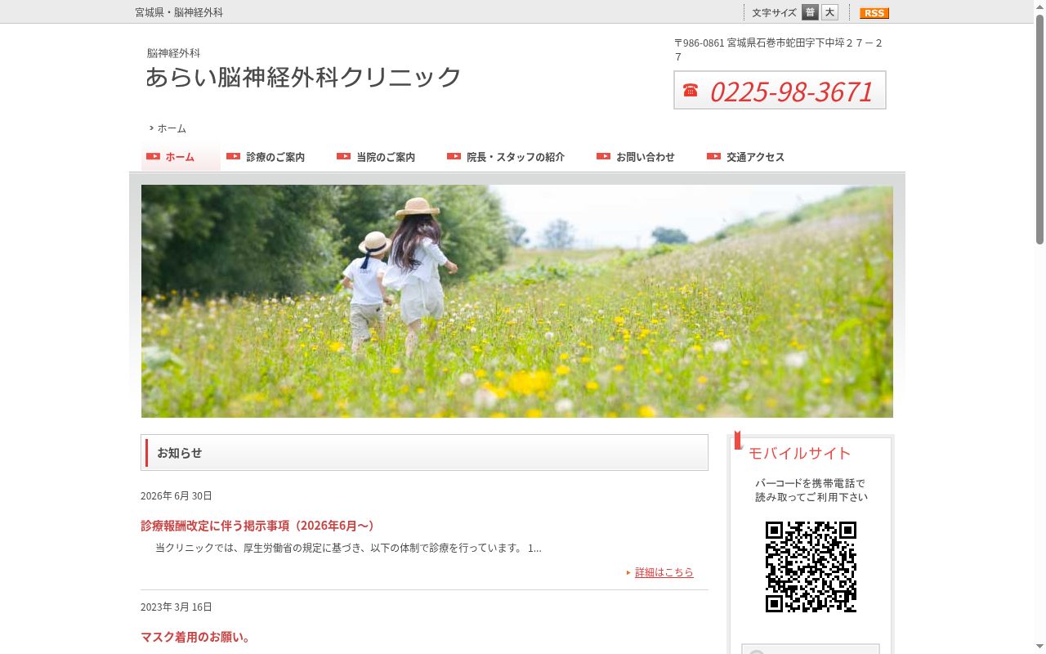Click the small arrow before 詳細はこちら

click(x=628, y=572)
